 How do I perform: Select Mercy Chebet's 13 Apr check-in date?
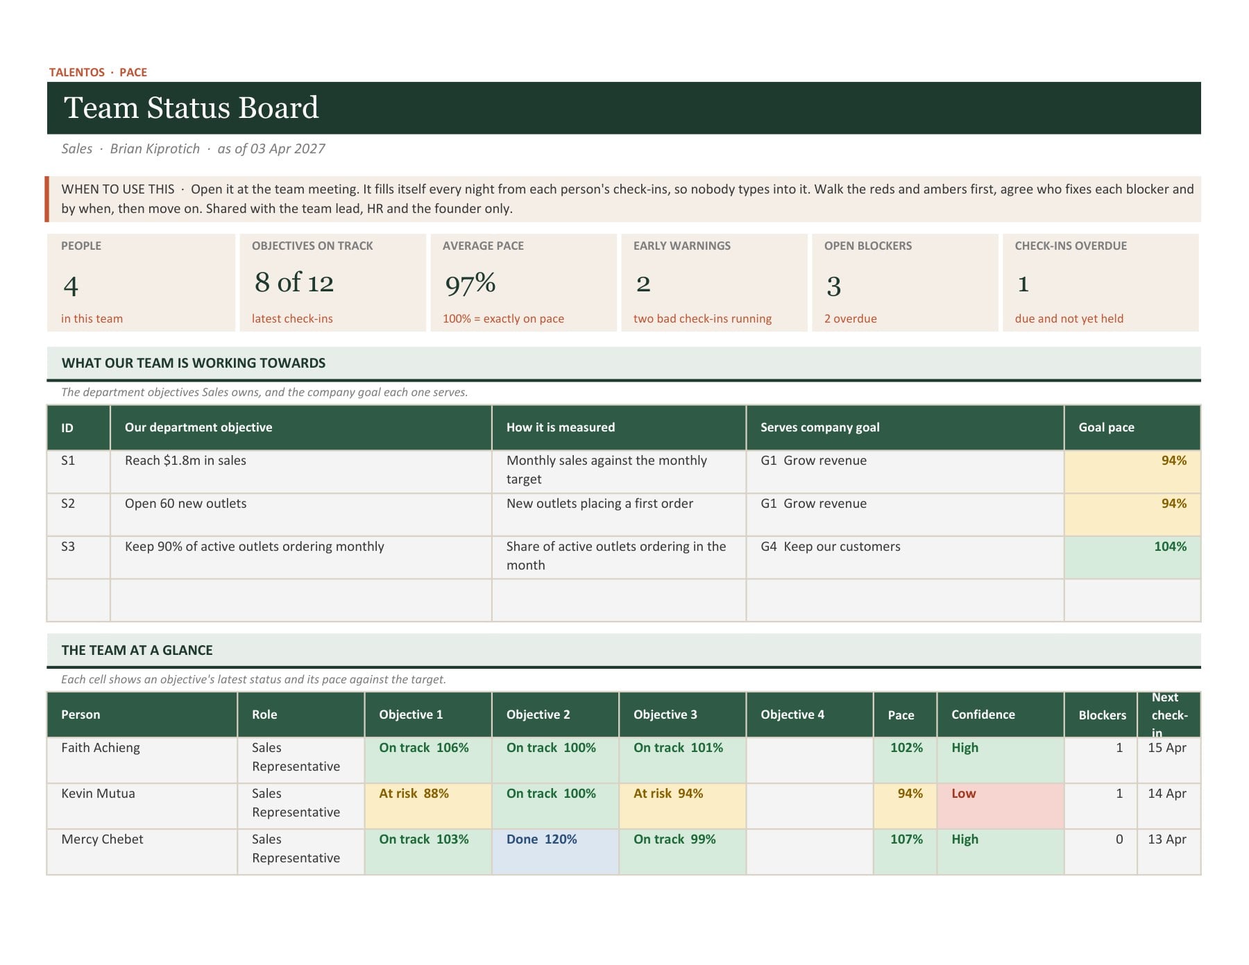coord(1169,852)
